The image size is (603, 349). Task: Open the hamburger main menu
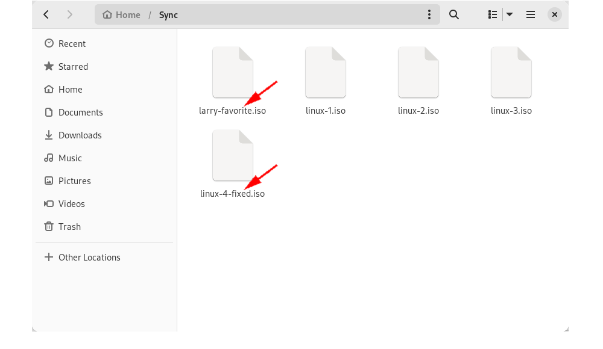[531, 14]
